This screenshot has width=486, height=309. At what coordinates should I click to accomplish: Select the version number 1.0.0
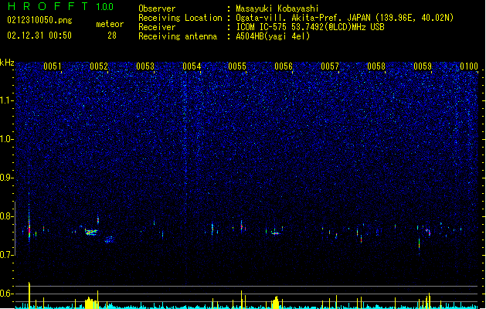104,7
